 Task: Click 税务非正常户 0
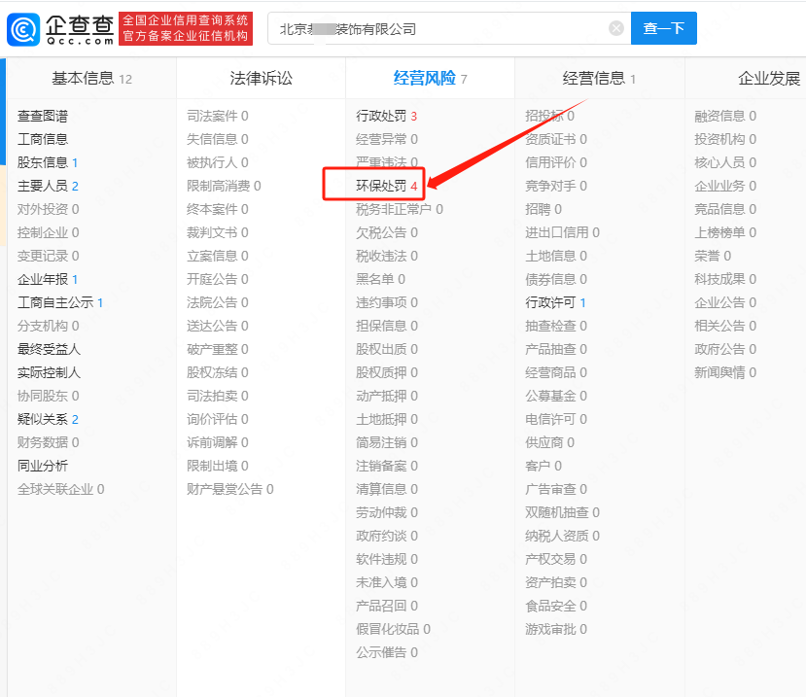click(400, 209)
